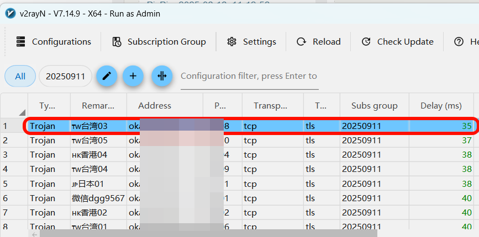The width and height of the screenshot is (479, 237).
Task: Click the Check Update refresh icon
Action: coord(366,42)
